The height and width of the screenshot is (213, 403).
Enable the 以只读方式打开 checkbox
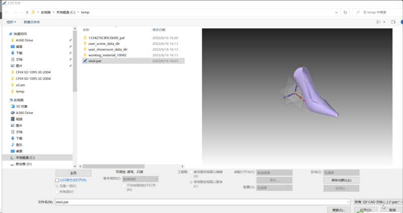point(57,180)
